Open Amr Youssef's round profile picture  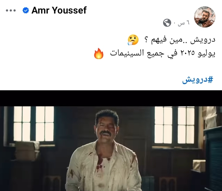(x=205, y=17)
